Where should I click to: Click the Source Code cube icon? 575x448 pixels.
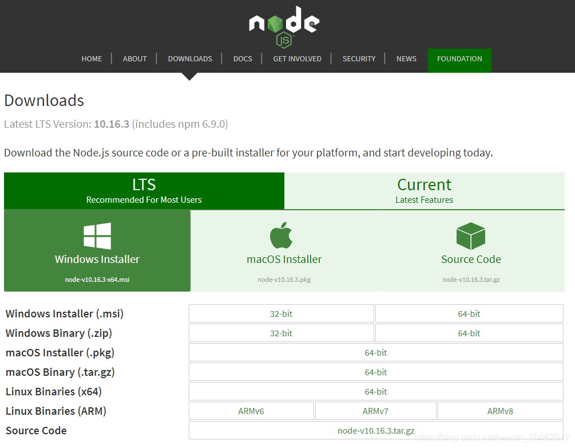[x=471, y=236]
